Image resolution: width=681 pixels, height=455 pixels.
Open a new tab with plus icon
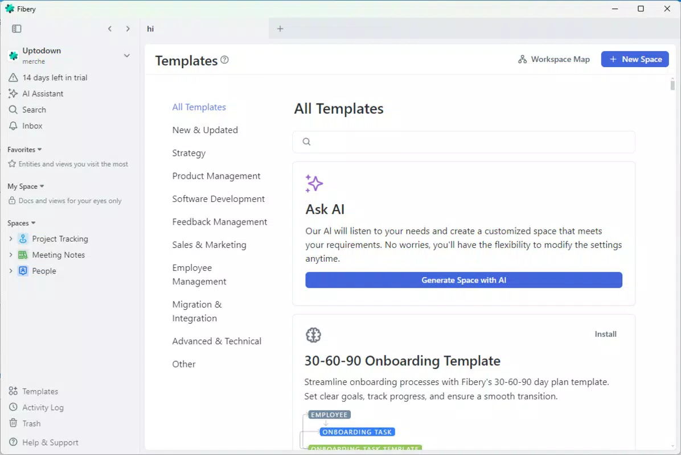click(280, 28)
